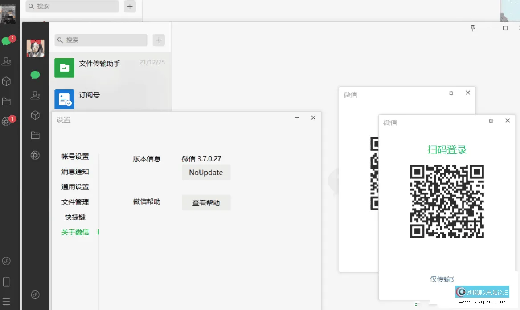Pin the window using the pin icon
Image resolution: width=520 pixels, height=310 pixels.
click(472, 28)
